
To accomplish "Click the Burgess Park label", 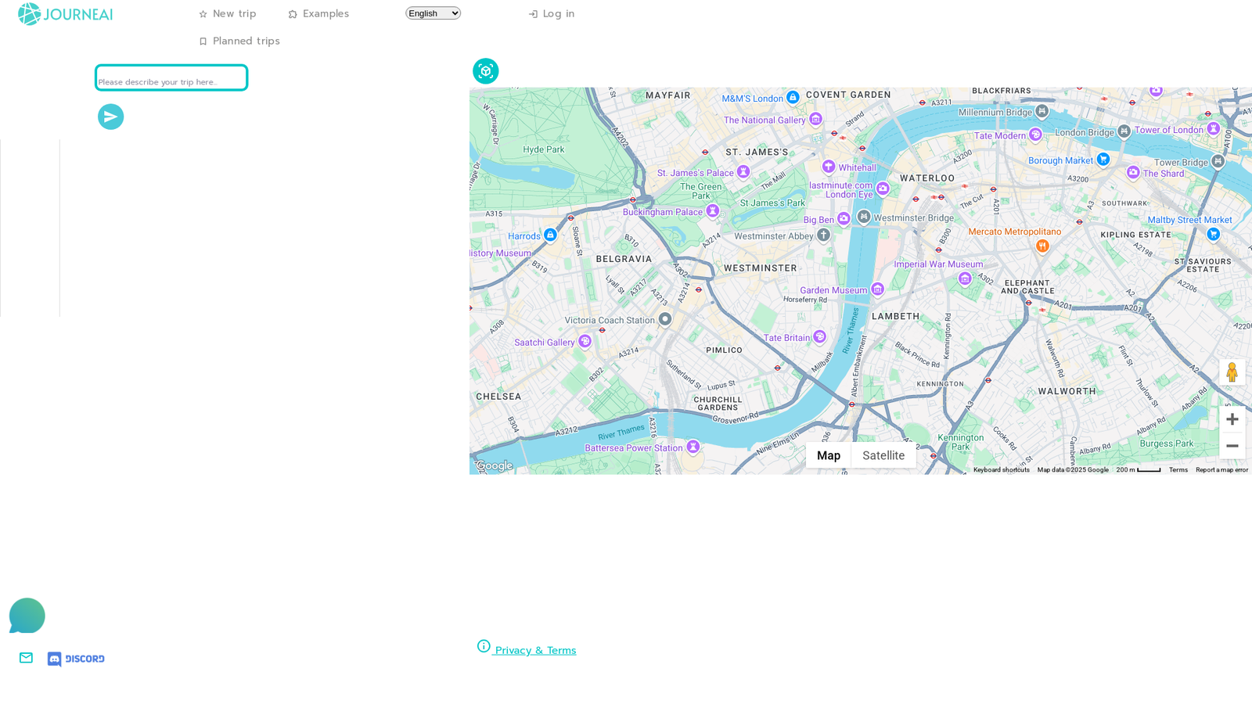I will 1167,444.
